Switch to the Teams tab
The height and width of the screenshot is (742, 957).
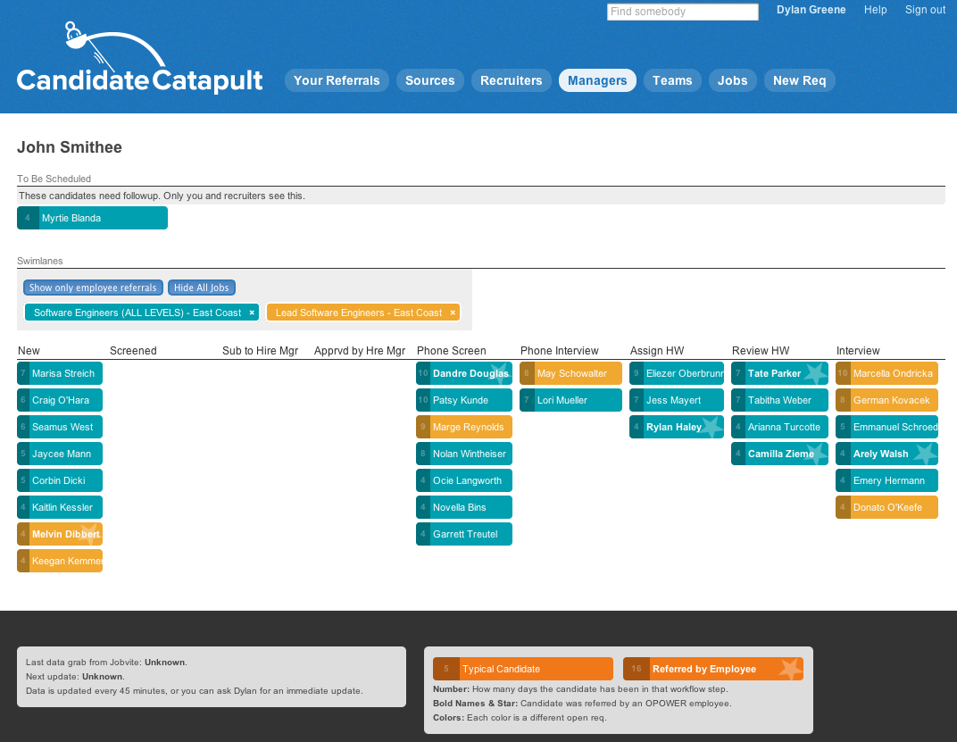tap(672, 80)
